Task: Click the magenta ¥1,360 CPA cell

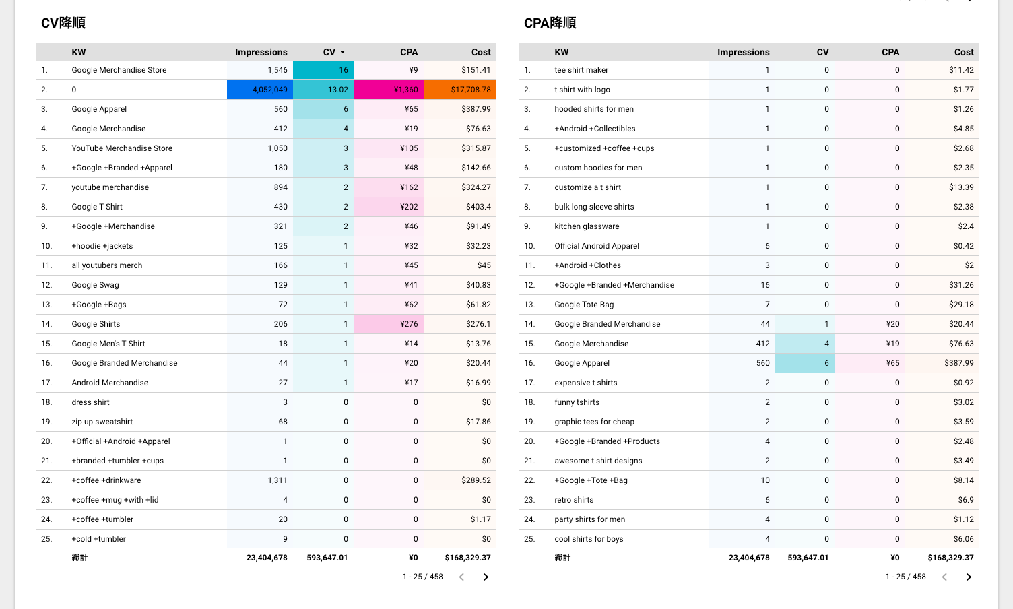Action: point(389,90)
